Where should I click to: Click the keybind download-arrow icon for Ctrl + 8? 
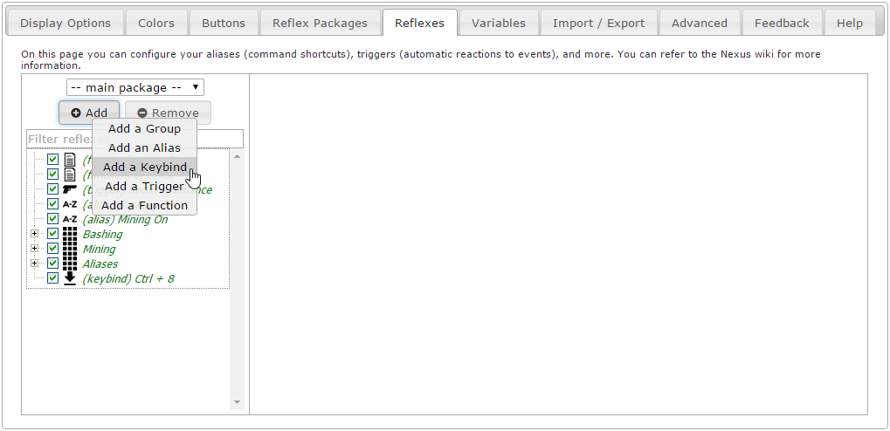point(70,278)
